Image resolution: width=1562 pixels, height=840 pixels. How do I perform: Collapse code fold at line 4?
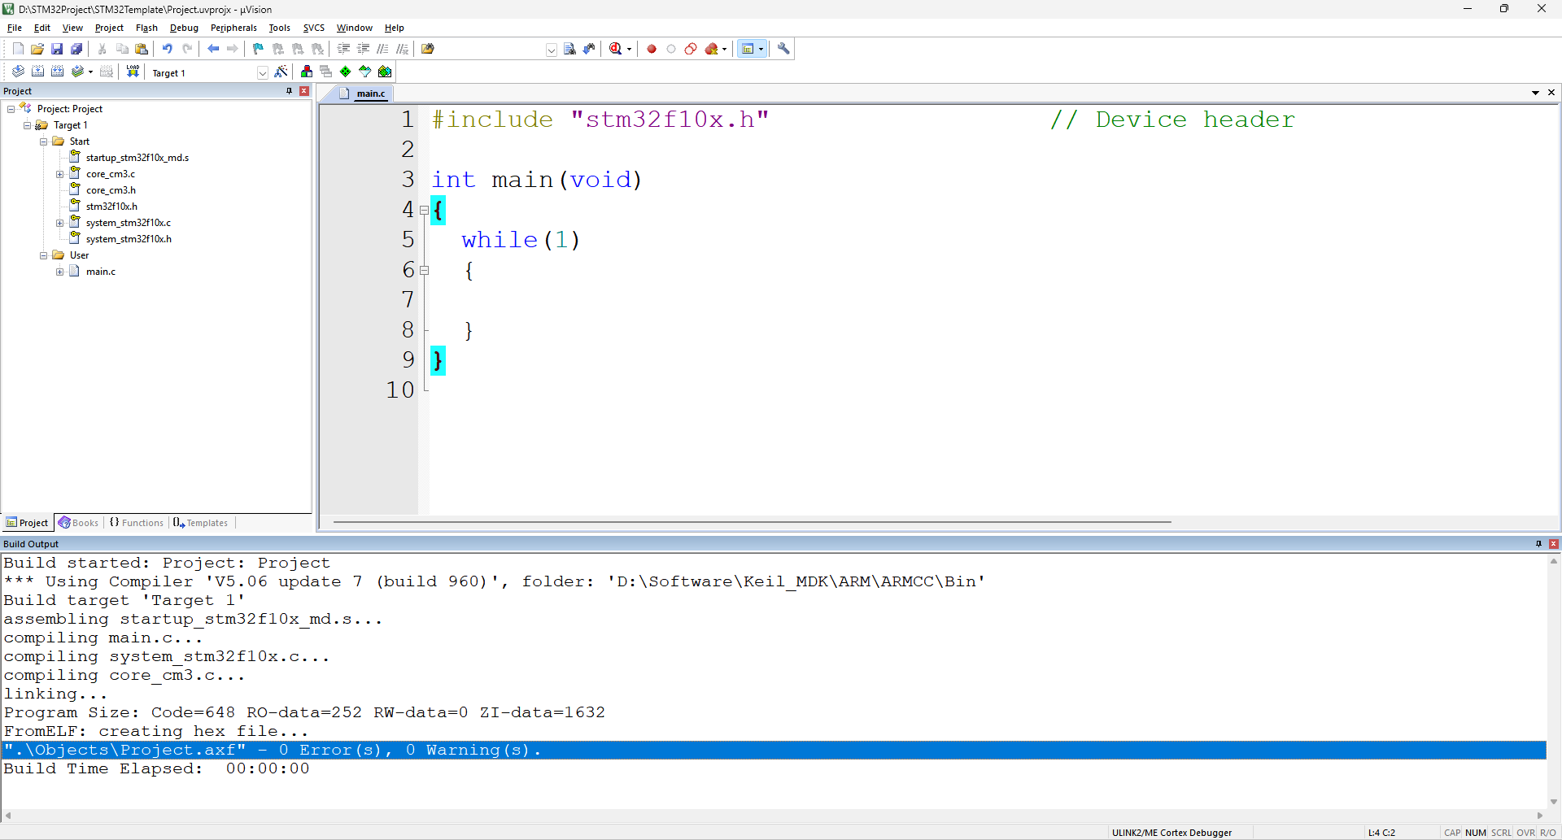click(424, 210)
